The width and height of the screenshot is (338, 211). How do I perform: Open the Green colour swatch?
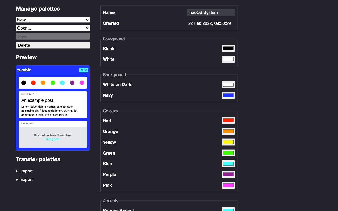coord(228,153)
